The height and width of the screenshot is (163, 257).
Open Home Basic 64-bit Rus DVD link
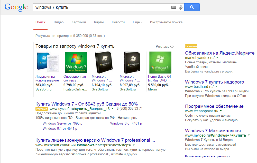(160, 78)
